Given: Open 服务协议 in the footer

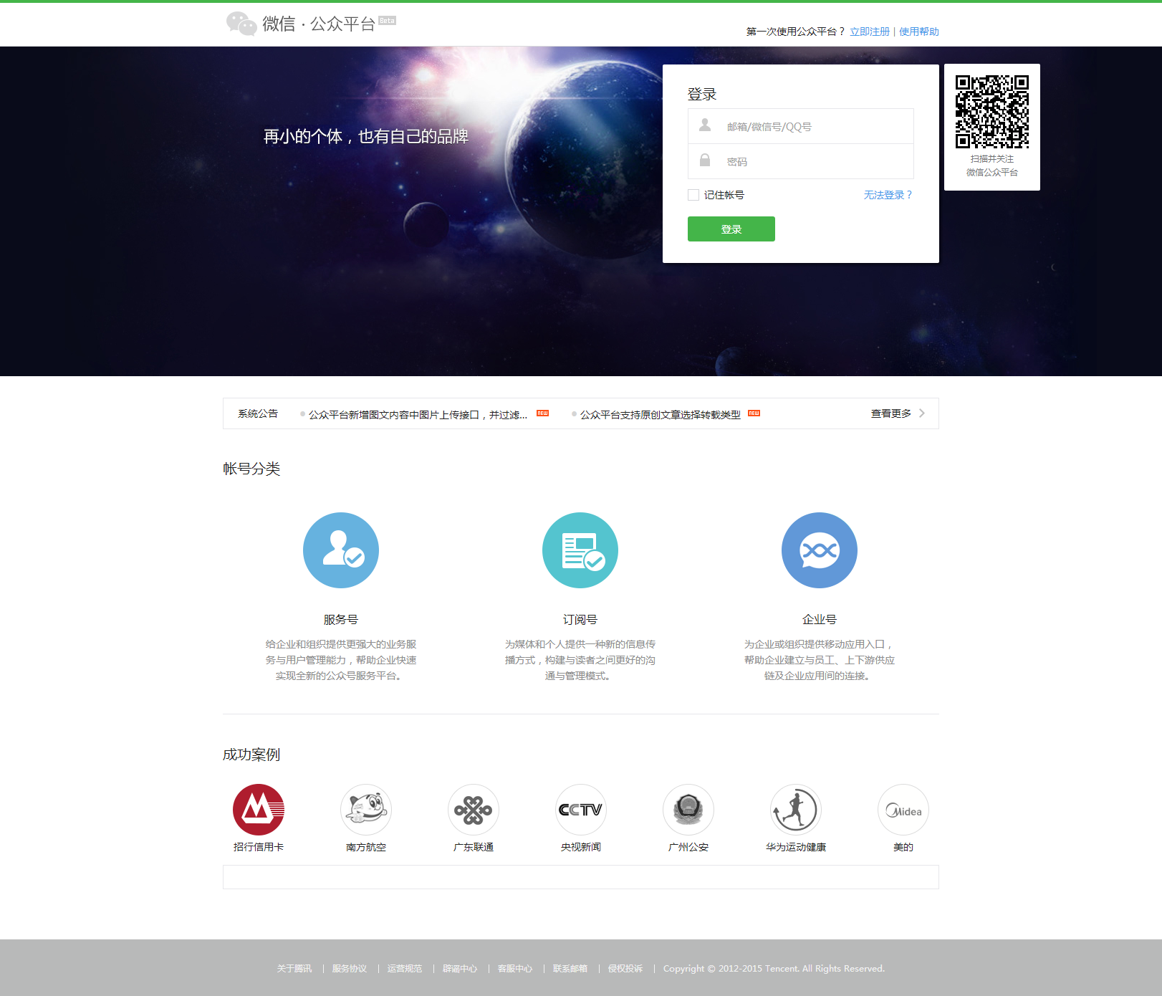Looking at the screenshot, I should click(x=350, y=969).
